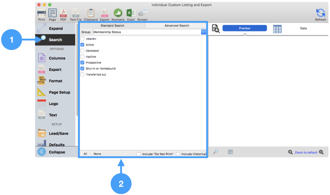Open the Logo settings in the sidebar
Image resolution: width=330 pixels, height=195 pixels.
[53, 104]
